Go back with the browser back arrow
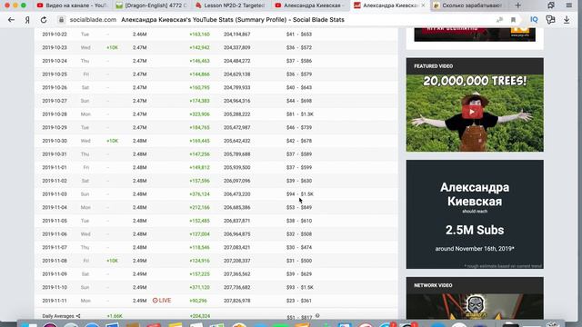 coord(11,20)
